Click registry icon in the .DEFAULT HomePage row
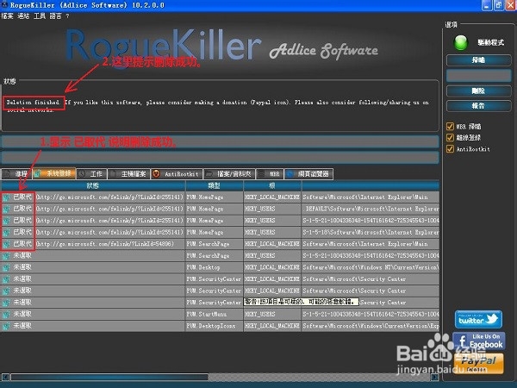 pyautogui.click(x=6, y=209)
